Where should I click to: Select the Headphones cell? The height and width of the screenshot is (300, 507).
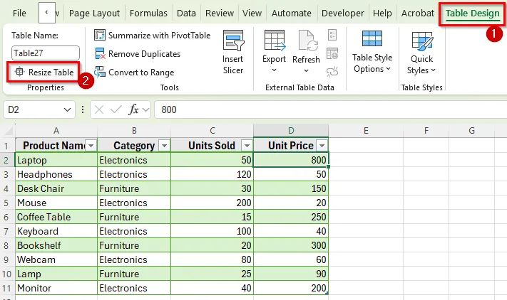56,174
